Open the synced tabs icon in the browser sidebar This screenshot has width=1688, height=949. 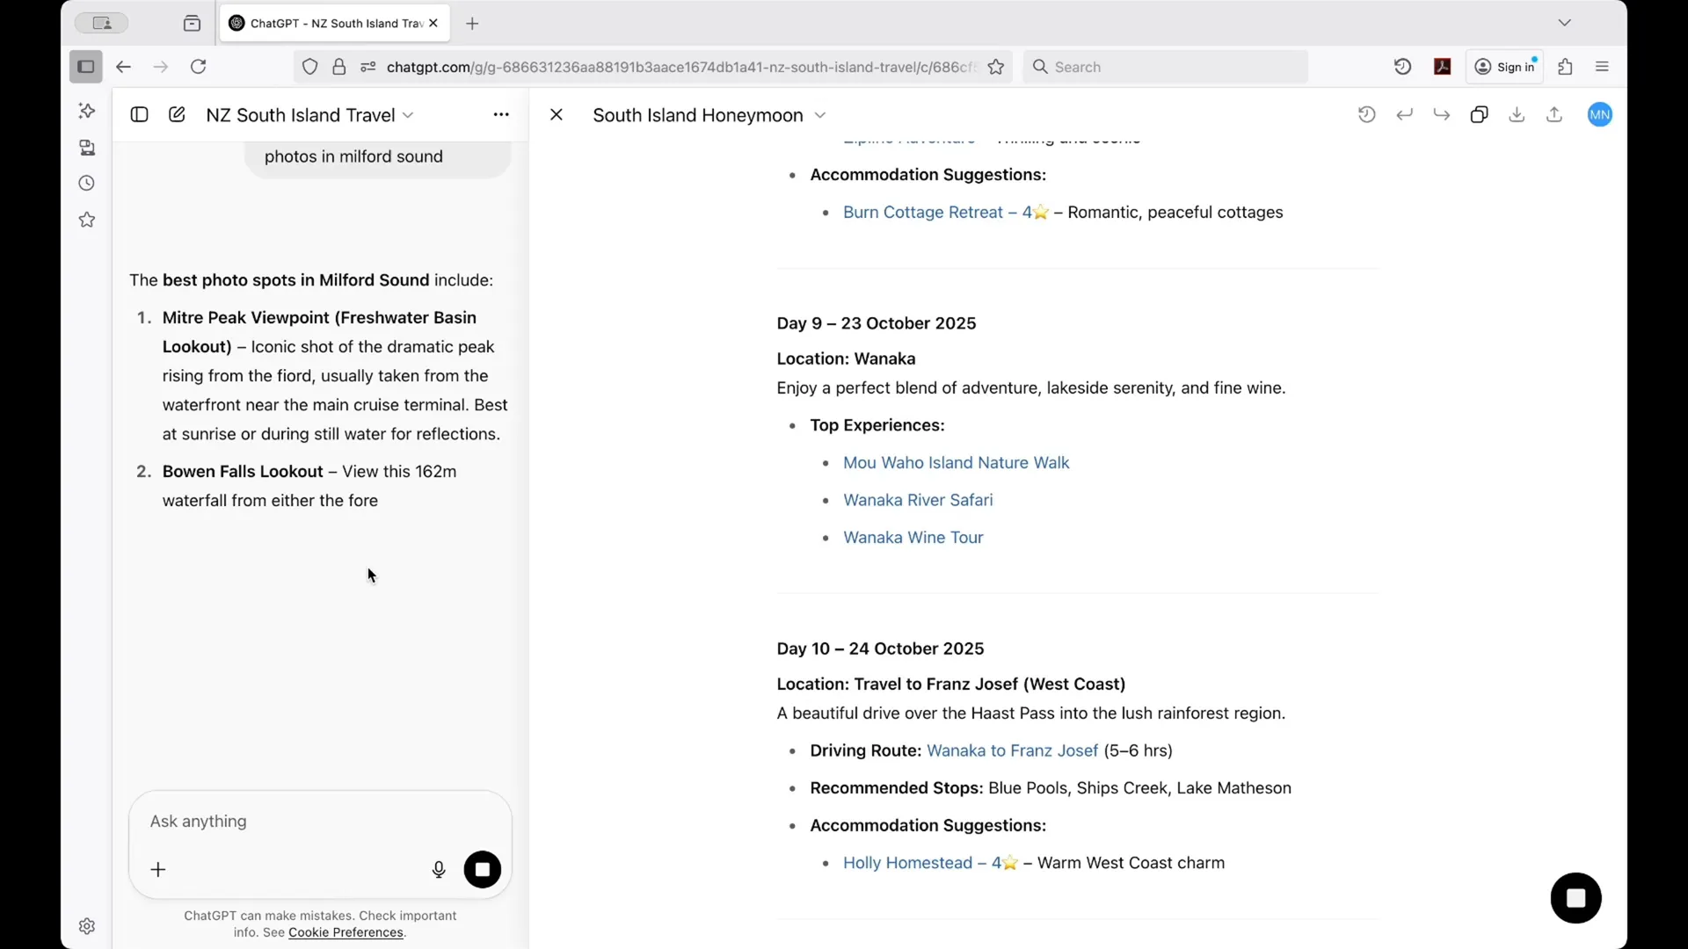86,148
